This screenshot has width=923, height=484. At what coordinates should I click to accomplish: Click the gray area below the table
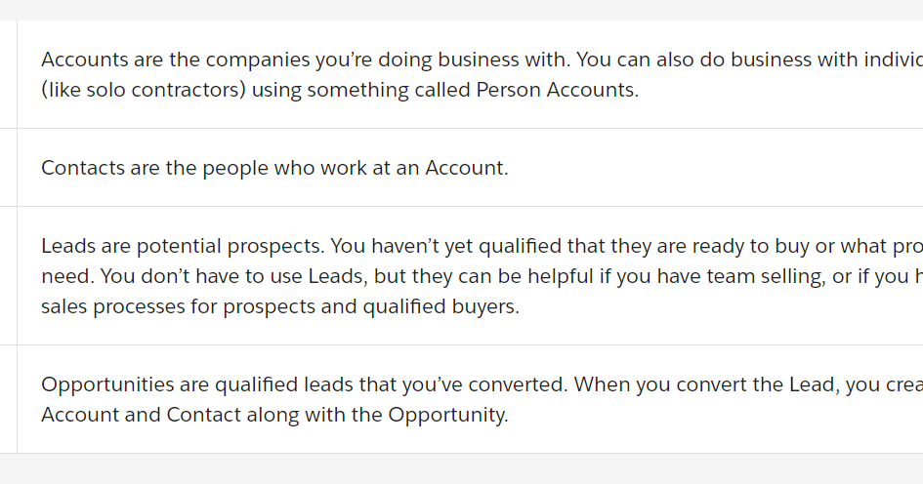[461, 468]
